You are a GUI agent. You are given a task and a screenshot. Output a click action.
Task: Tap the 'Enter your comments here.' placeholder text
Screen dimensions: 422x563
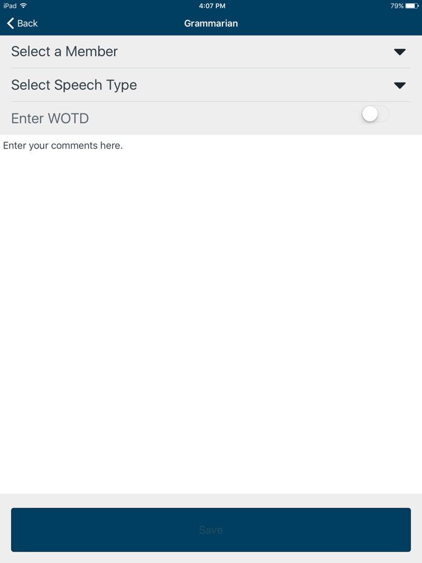tap(63, 145)
